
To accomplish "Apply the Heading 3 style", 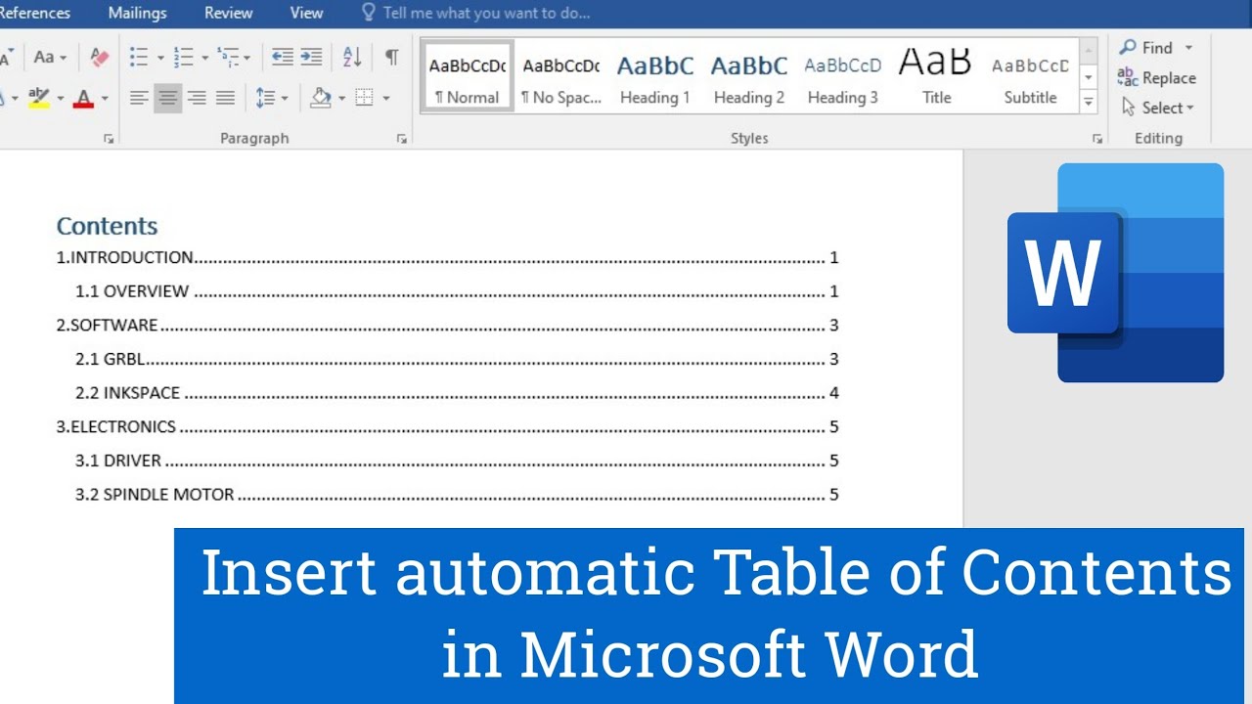I will click(843, 77).
